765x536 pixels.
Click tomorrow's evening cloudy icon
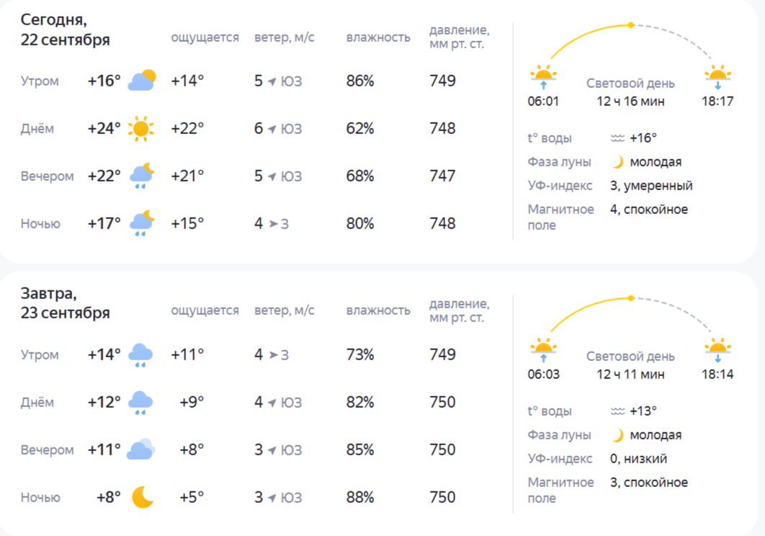click(x=141, y=450)
